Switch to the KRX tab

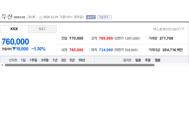point(14,29)
